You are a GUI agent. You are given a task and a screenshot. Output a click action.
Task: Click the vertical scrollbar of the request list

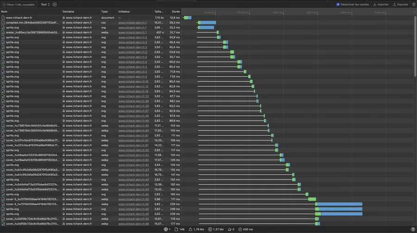click(415, 46)
